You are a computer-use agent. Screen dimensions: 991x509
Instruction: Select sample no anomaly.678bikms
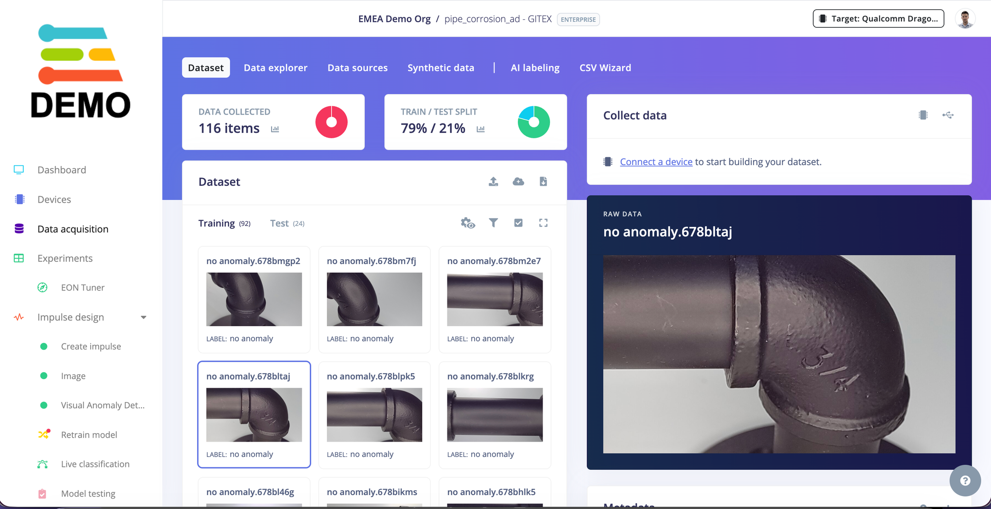pos(374,493)
